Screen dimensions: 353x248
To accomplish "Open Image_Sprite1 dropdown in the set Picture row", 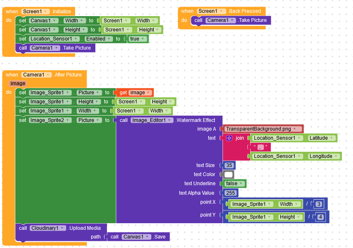I will click(x=50, y=93).
